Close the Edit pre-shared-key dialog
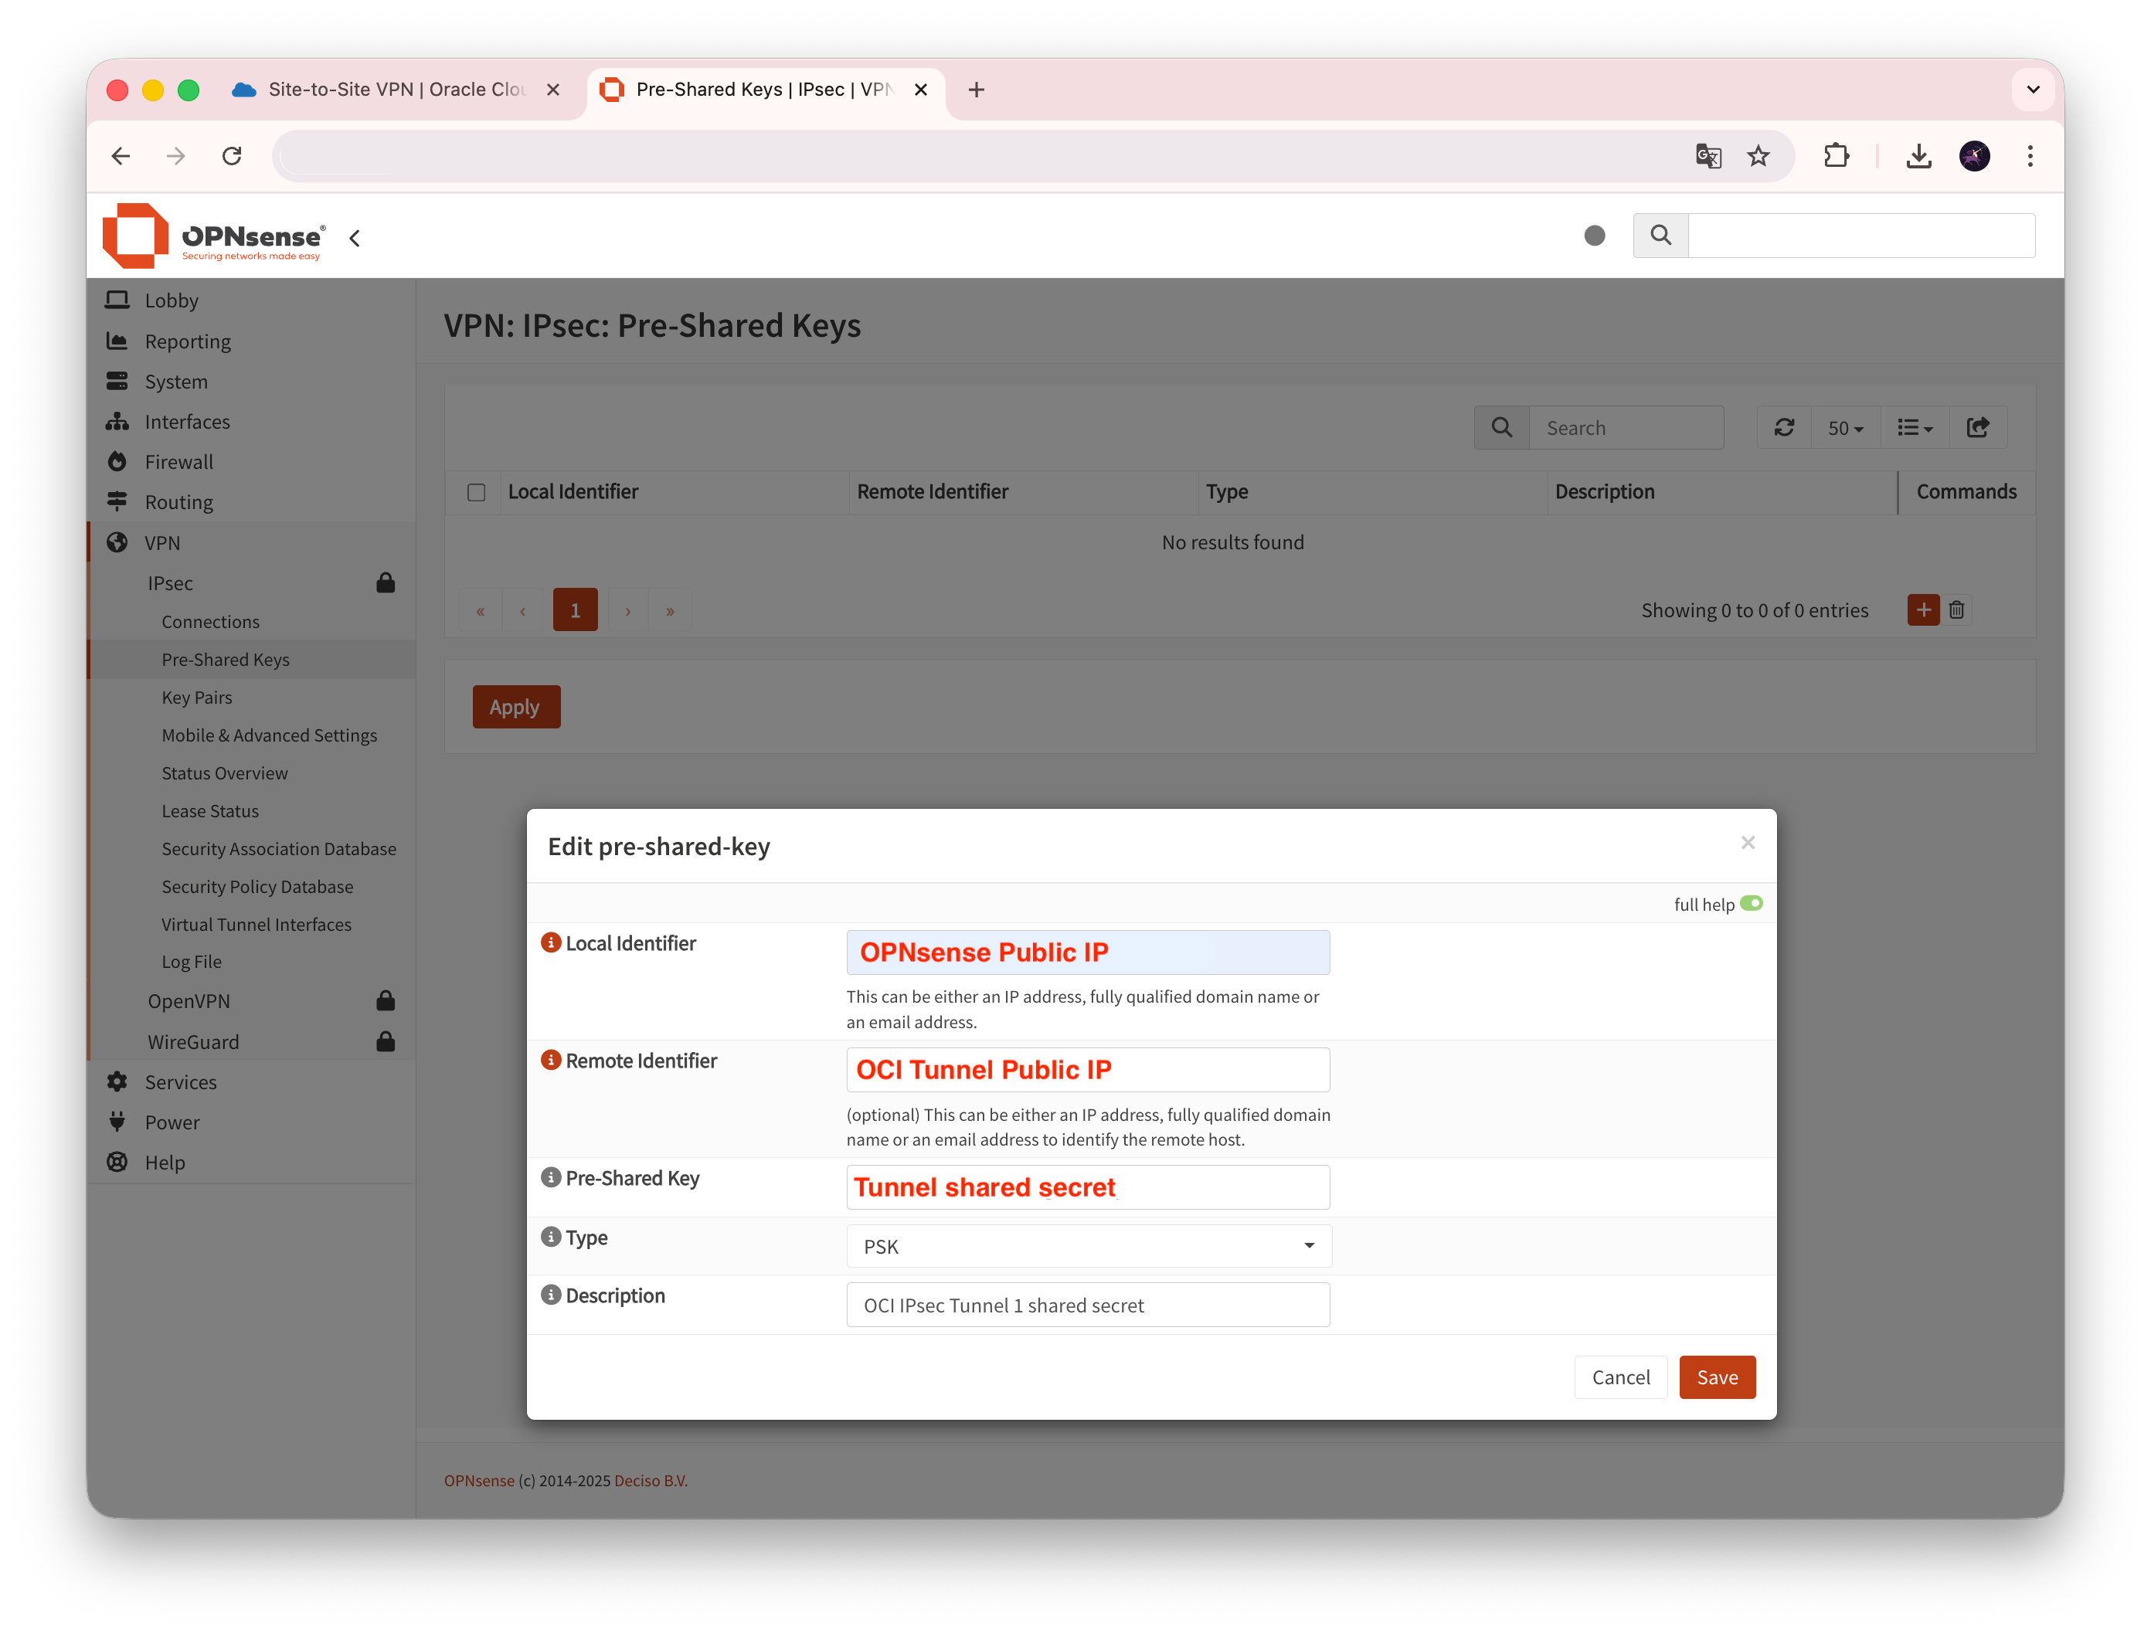 click(1748, 843)
